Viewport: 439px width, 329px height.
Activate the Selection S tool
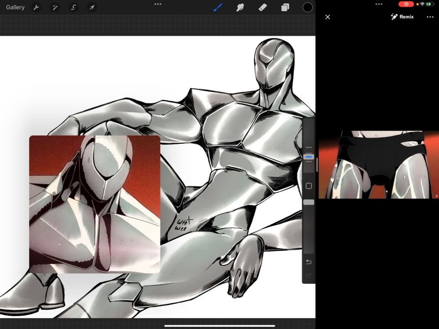click(73, 7)
